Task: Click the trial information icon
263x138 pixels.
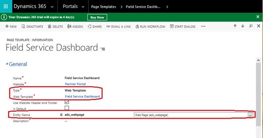Action: [x=4, y=17]
